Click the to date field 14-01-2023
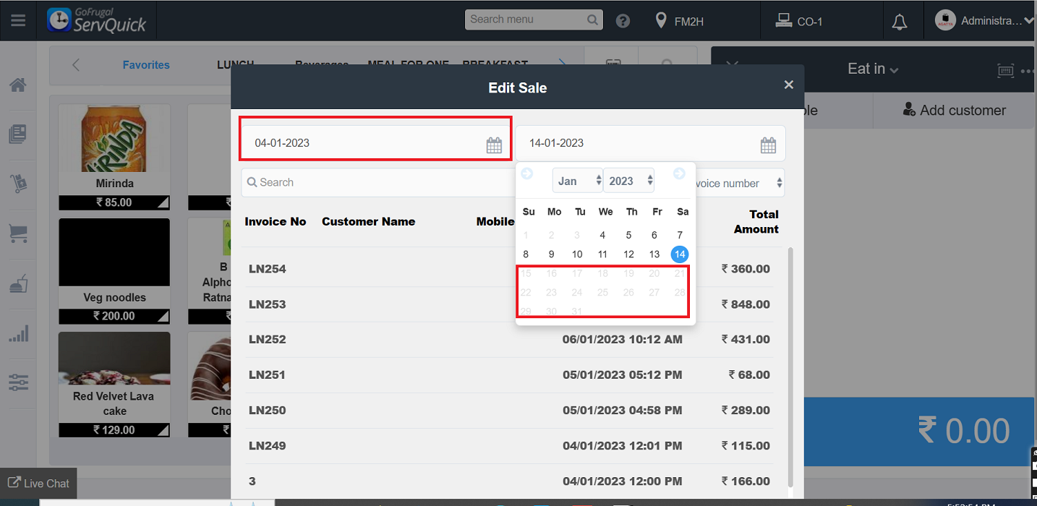The image size is (1037, 506). [650, 143]
